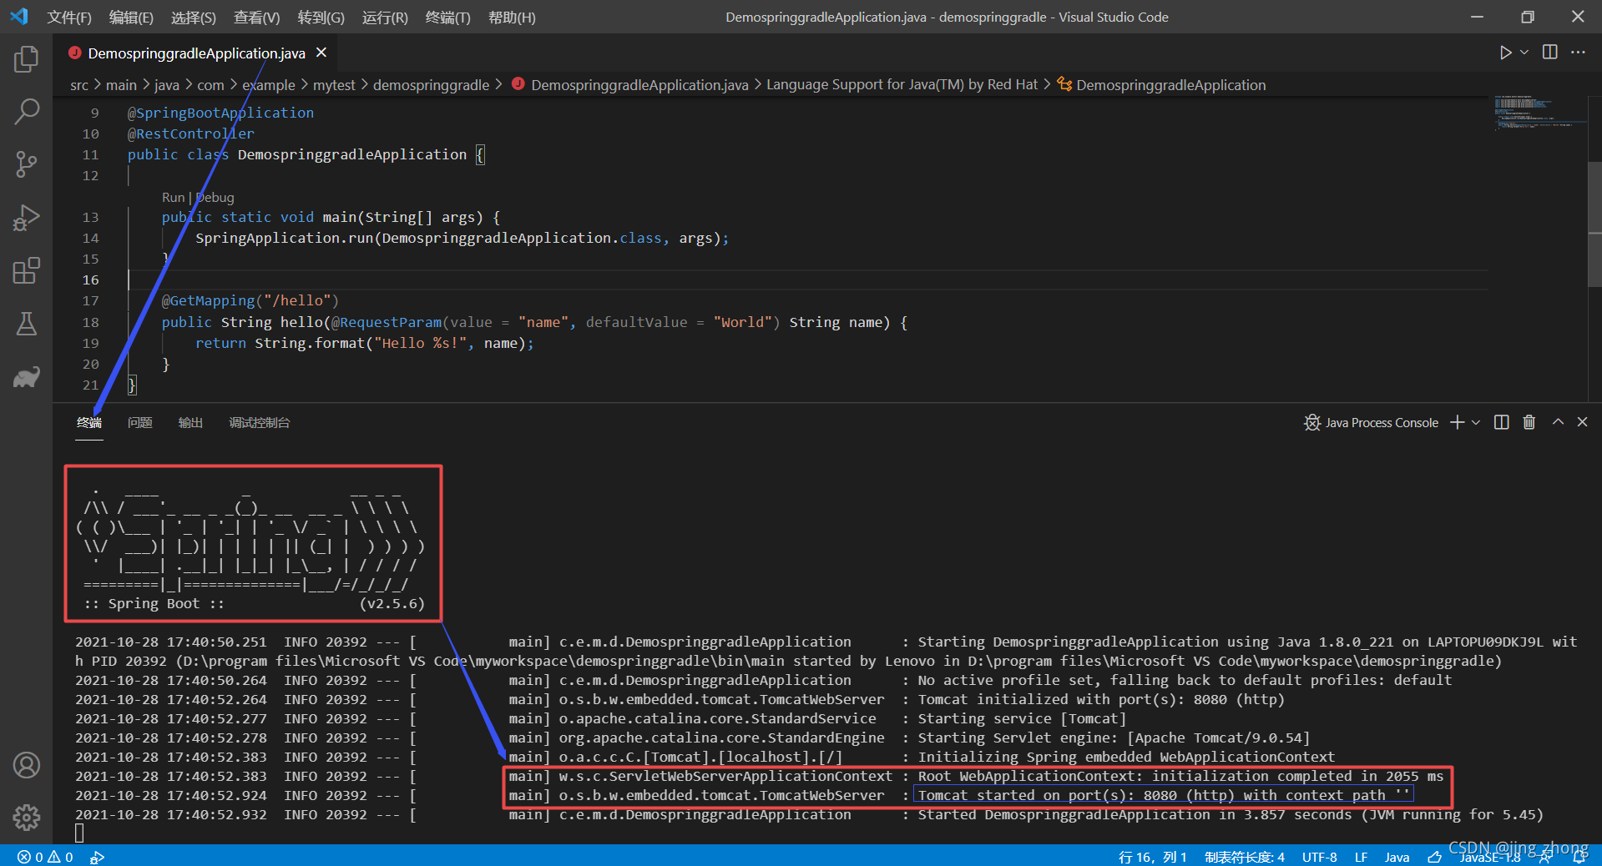Open the 终端(T) menu

[x=447, y=17]
